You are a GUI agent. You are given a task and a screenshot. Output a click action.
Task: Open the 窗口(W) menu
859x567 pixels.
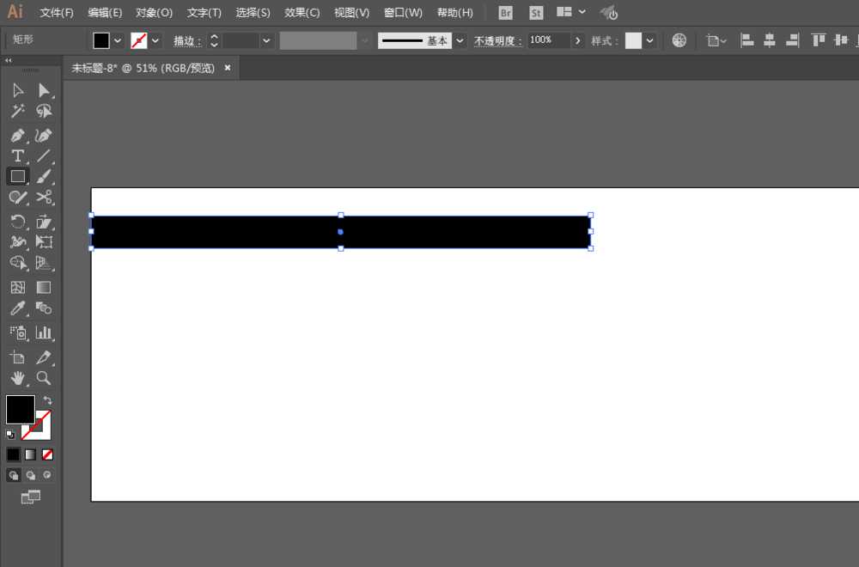(x=403, y=13)
